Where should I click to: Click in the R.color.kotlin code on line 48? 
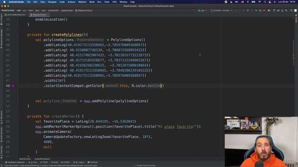(x=146, y=86)
